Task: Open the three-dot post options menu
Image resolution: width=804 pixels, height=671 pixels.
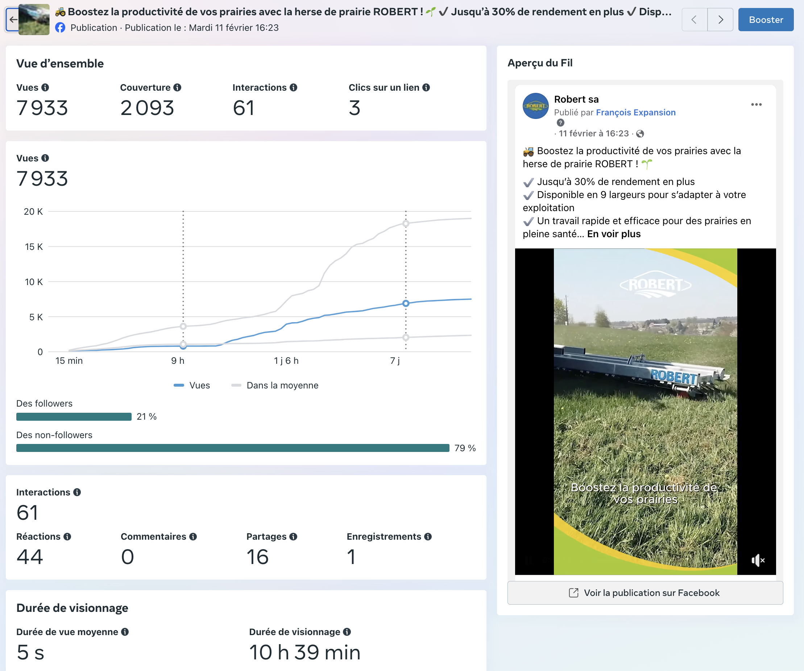Action: pos(756,104)
